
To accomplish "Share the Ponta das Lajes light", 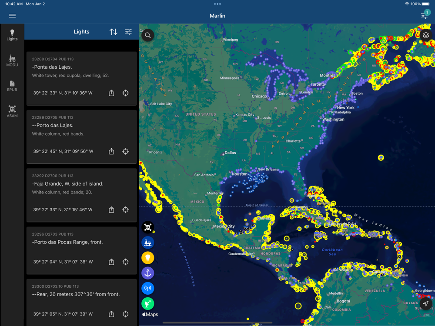I will (111, 93).
